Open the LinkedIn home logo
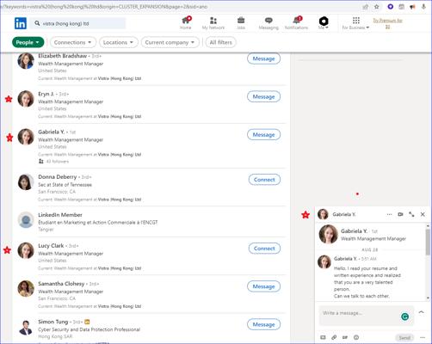Screen dimensions: 432x344 tap(21, 23)
